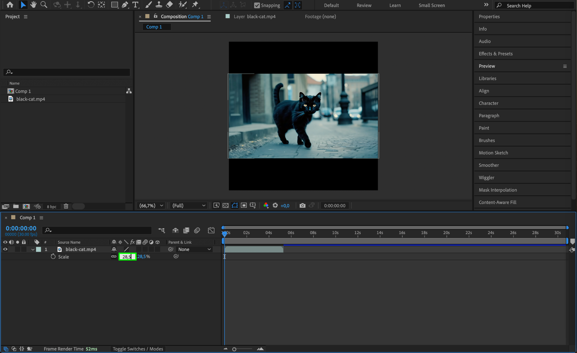Image resolution: width=577 pixels, height=353 pixels.
Task: Open the resolution dropdown showing Full
Action: click(x=188, y=205)
